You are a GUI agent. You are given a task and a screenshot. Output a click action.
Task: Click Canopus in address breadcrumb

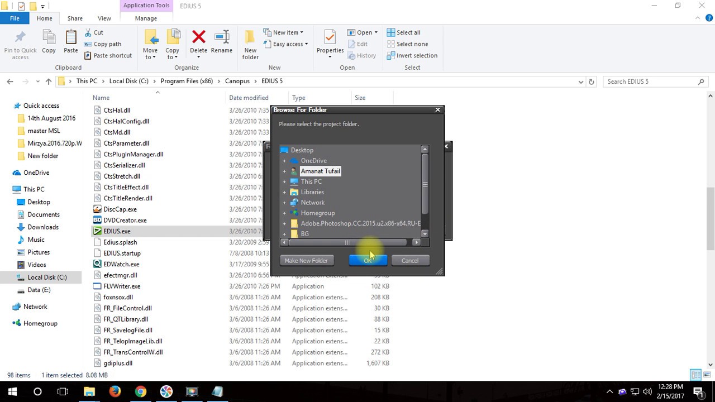(237, 81)
